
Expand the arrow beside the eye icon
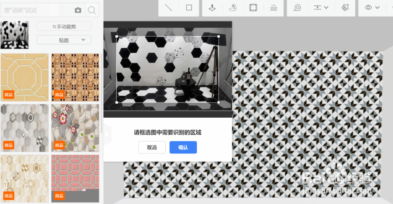click(378, 8)
